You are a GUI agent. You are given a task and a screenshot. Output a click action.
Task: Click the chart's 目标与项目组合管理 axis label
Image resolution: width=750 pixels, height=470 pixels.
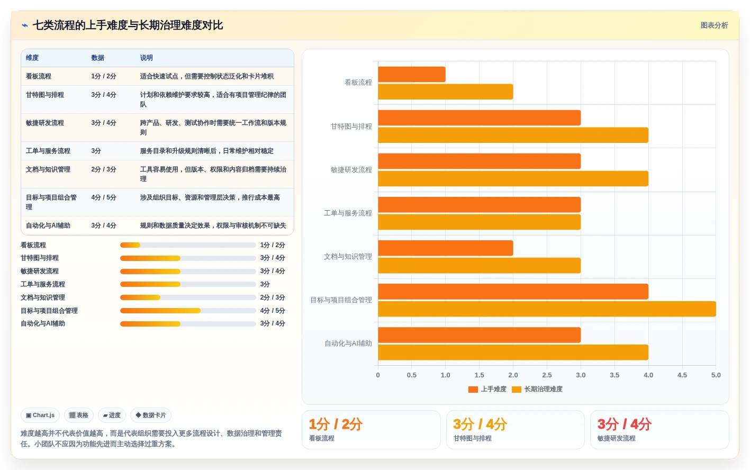point(341,300)
